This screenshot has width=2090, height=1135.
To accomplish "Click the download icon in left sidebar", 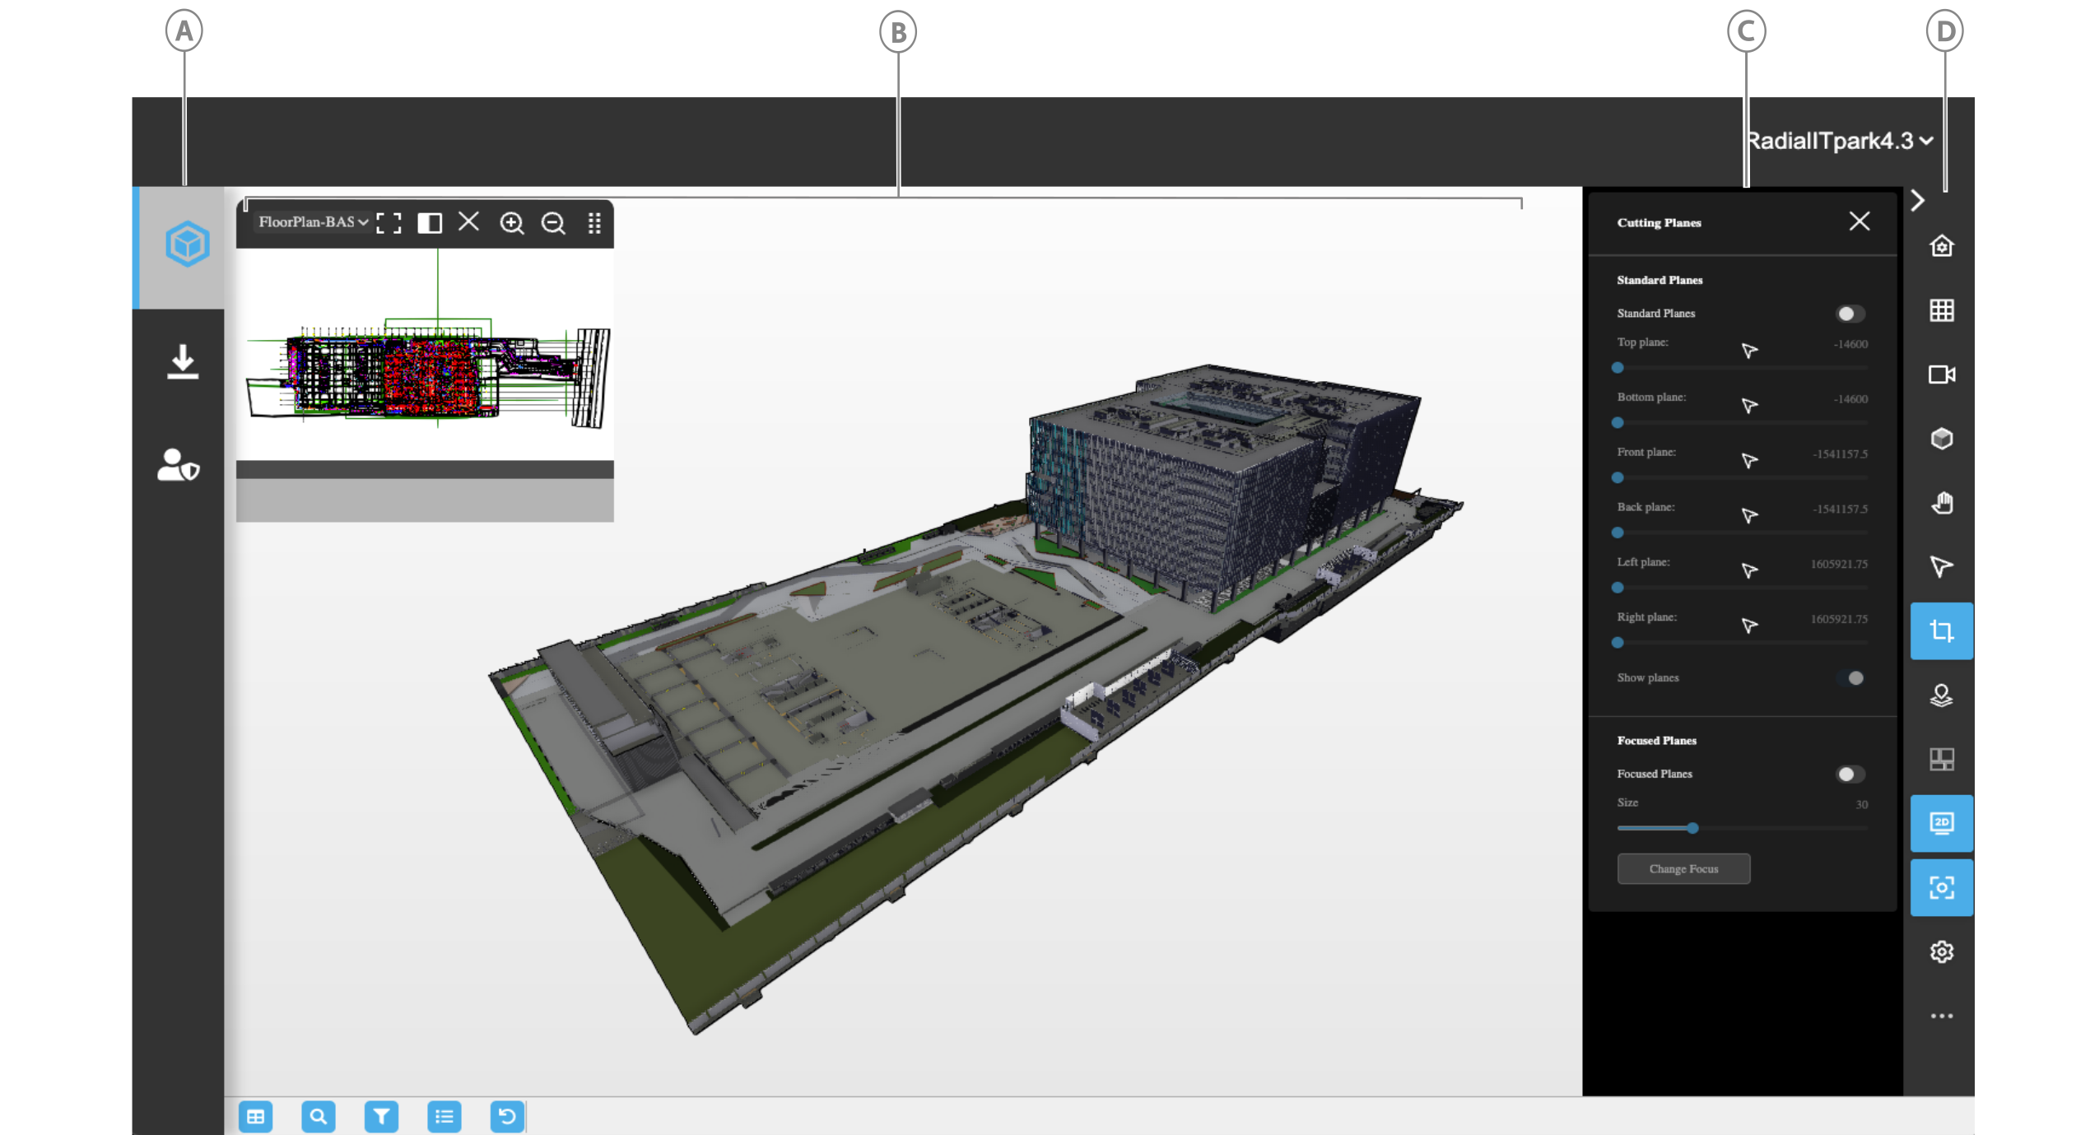I will pos(182,361).
